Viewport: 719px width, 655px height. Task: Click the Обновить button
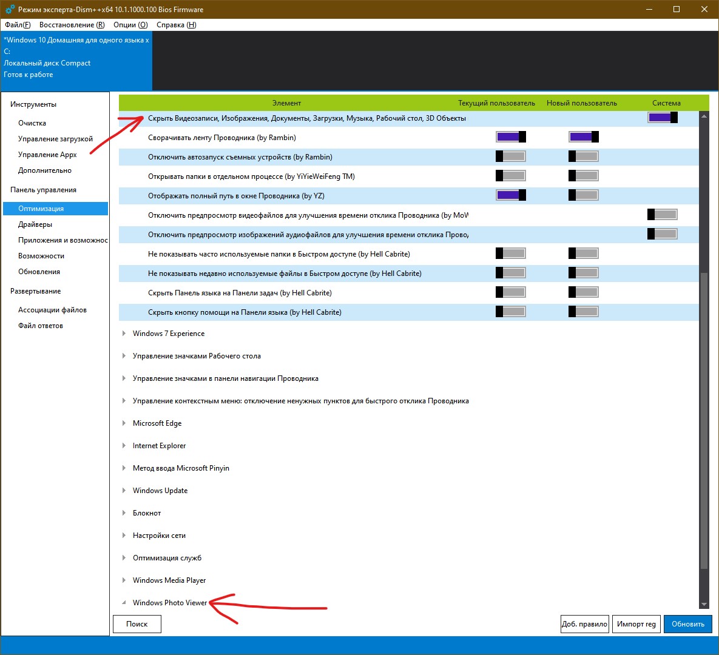(x=687, y=624)
